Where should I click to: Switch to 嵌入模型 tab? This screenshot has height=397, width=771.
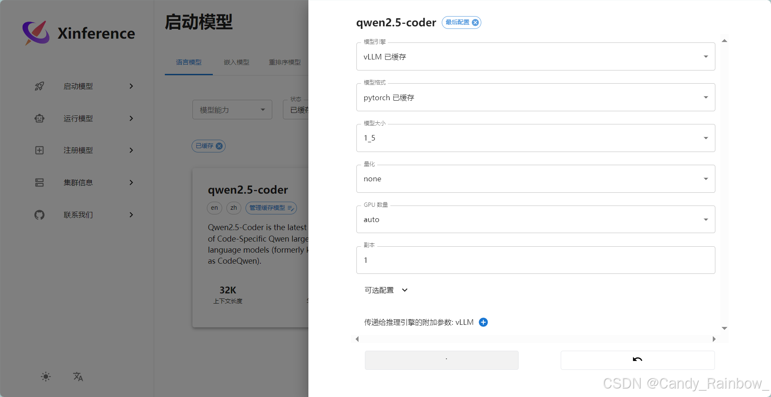[x=237, y=62]
